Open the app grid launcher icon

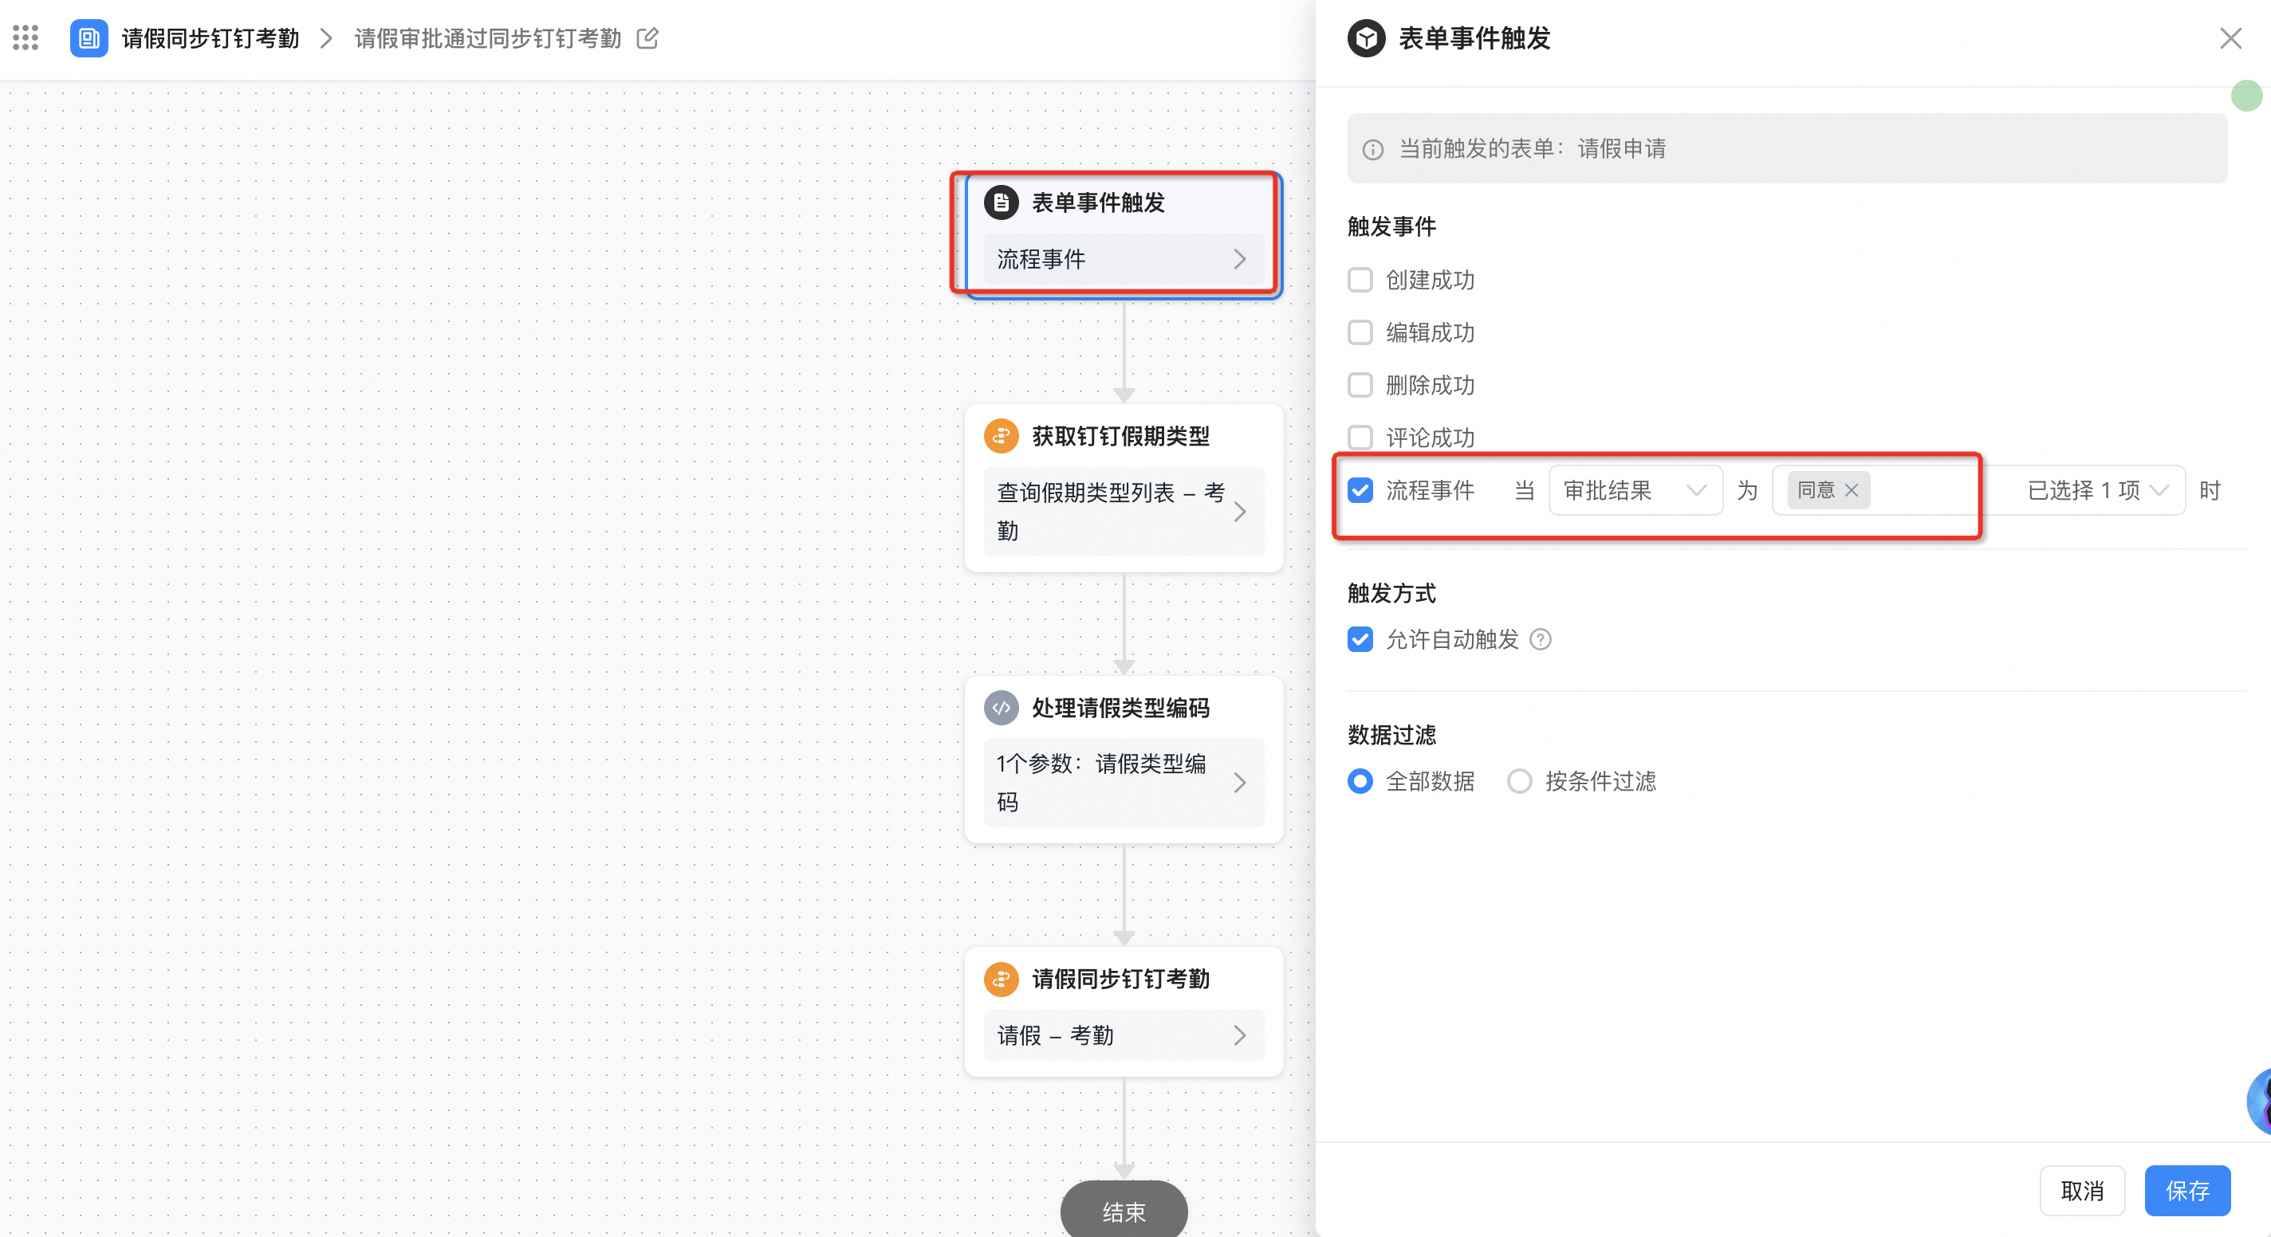(x=26, y=38)
